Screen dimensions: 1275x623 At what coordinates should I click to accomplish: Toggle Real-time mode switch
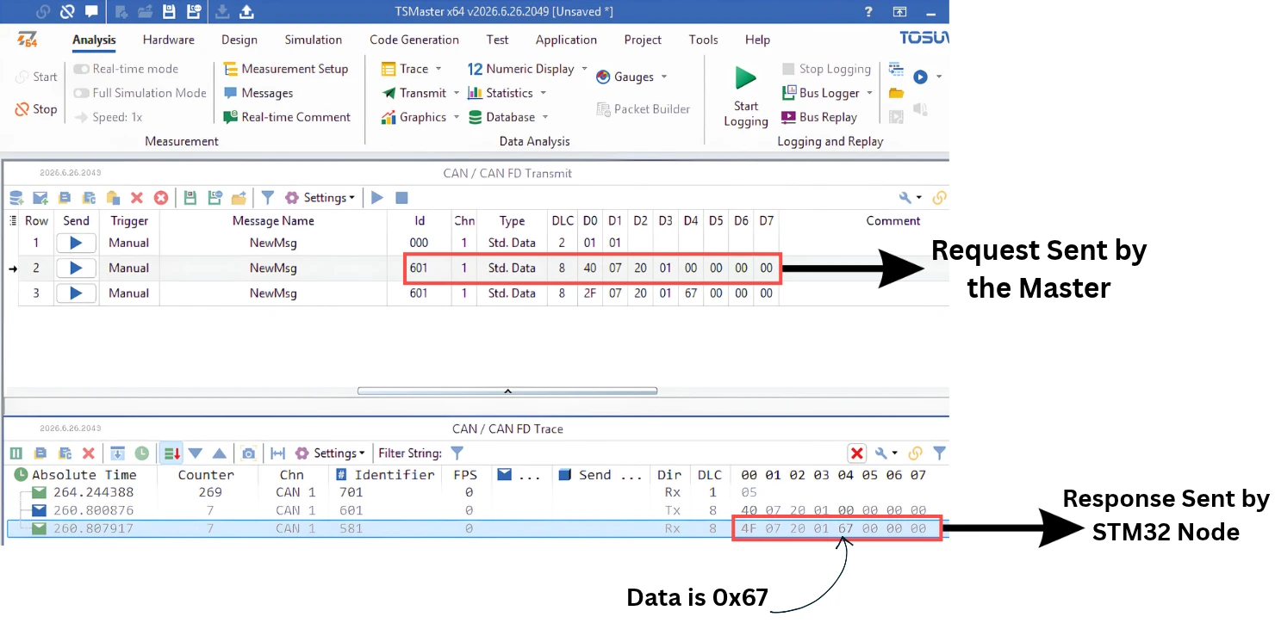coord(82,69)
